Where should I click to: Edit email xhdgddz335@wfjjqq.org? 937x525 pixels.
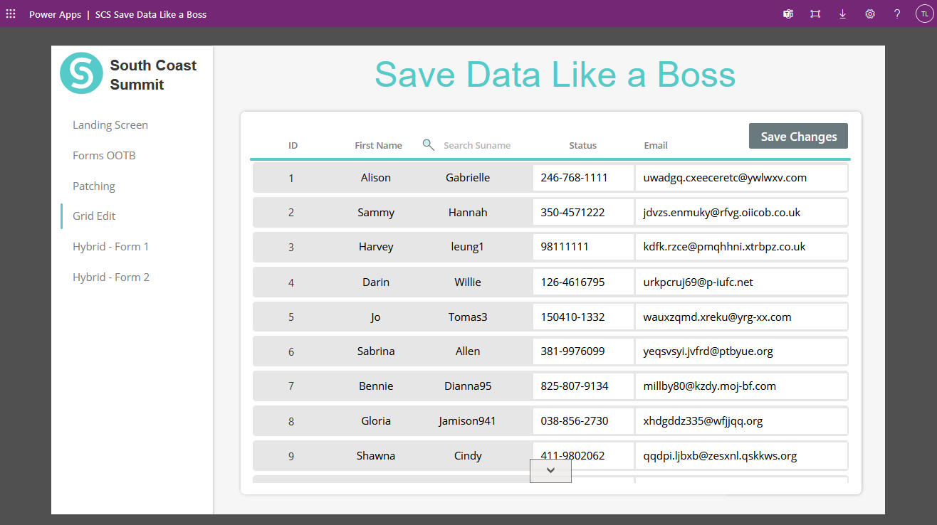pos(741,421)
